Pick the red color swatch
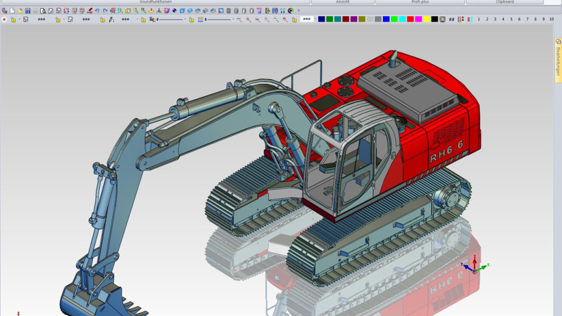Screen dimensions: 562x316 point(410,20)
